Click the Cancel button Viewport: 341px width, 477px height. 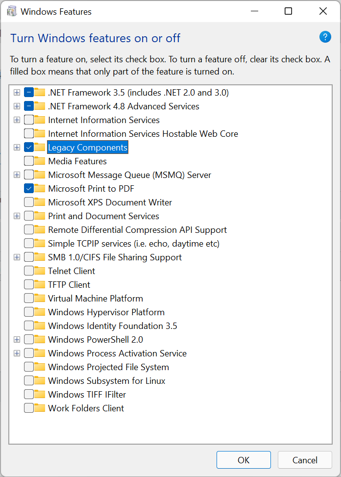305,460
